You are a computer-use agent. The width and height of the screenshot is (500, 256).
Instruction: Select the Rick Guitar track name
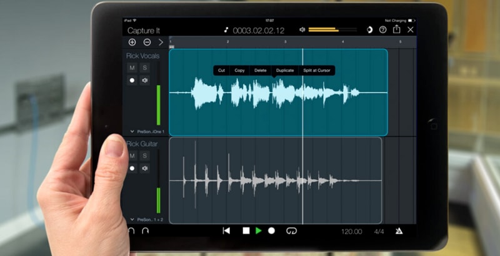pyautogui.click(x=142, y=144)
